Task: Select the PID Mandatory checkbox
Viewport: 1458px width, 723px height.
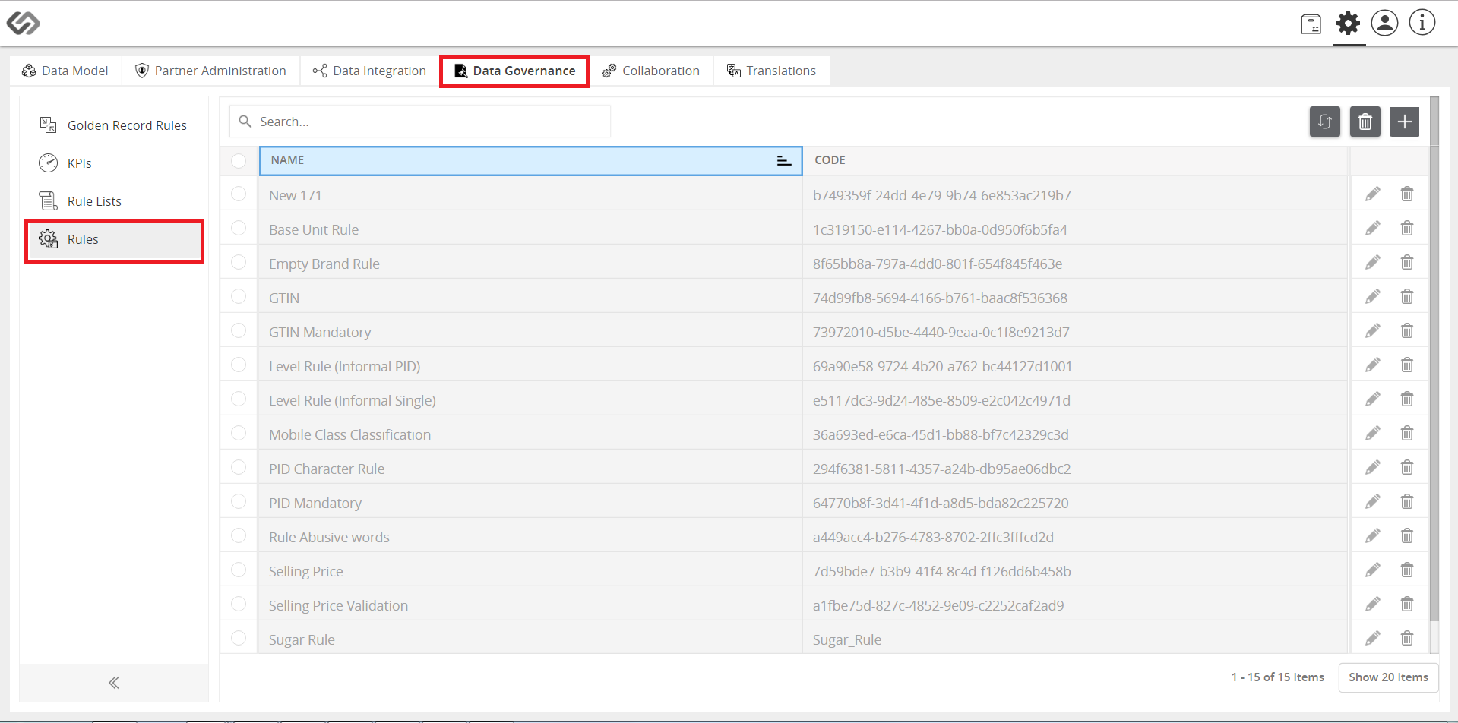Action: pos(239,501)
